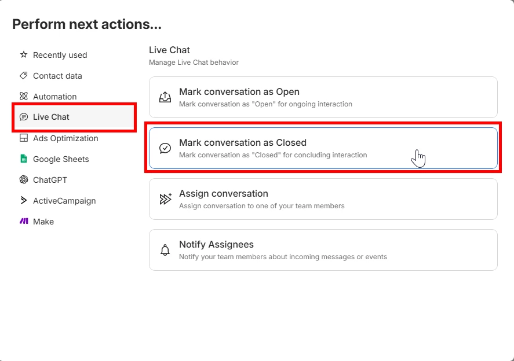The image size is (514, 361).
Task: Click the ActiveCampaign arrow icon
Action: [x=24, y=201]
